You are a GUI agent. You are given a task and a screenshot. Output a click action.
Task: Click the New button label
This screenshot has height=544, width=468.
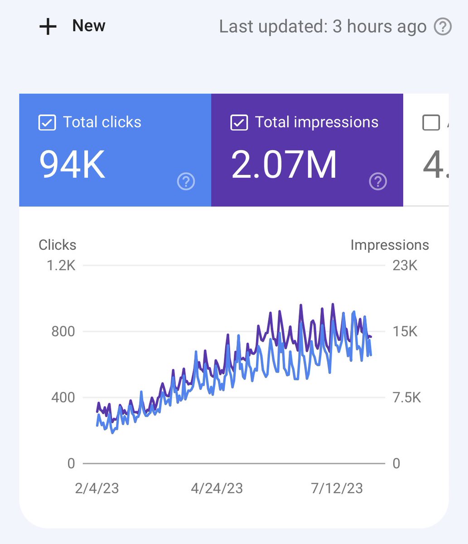[89, 26]
